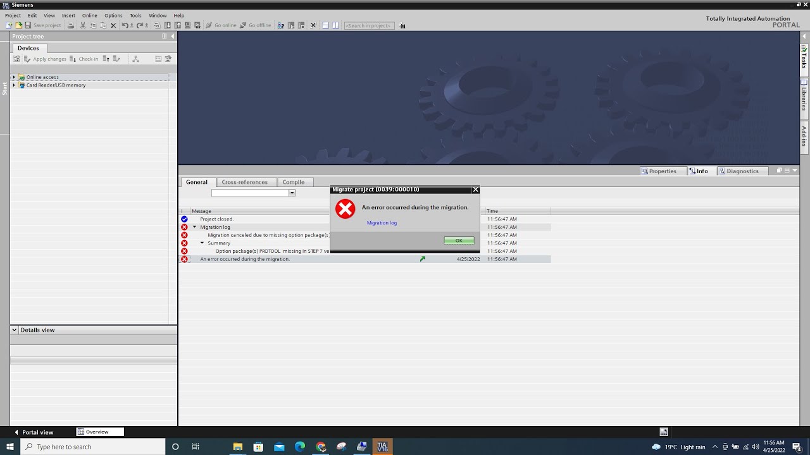Click the Open project toolbar icon
810x455 pixels.
pos(18,25)
